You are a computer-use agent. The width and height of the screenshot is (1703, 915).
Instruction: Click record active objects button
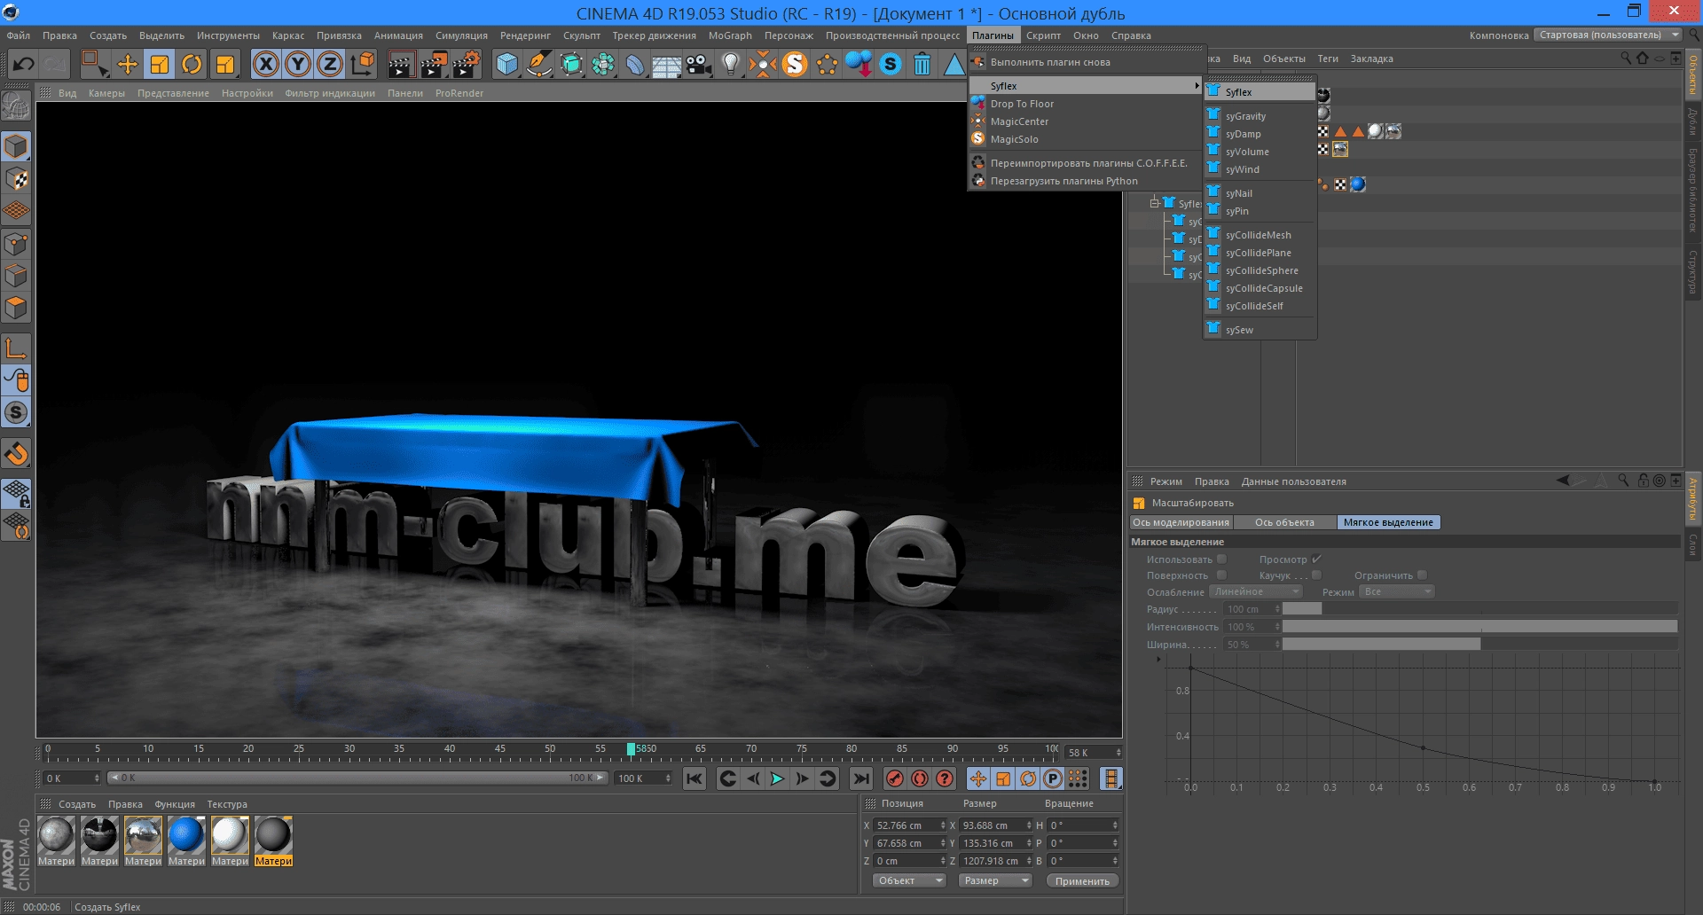coord(895,778)
